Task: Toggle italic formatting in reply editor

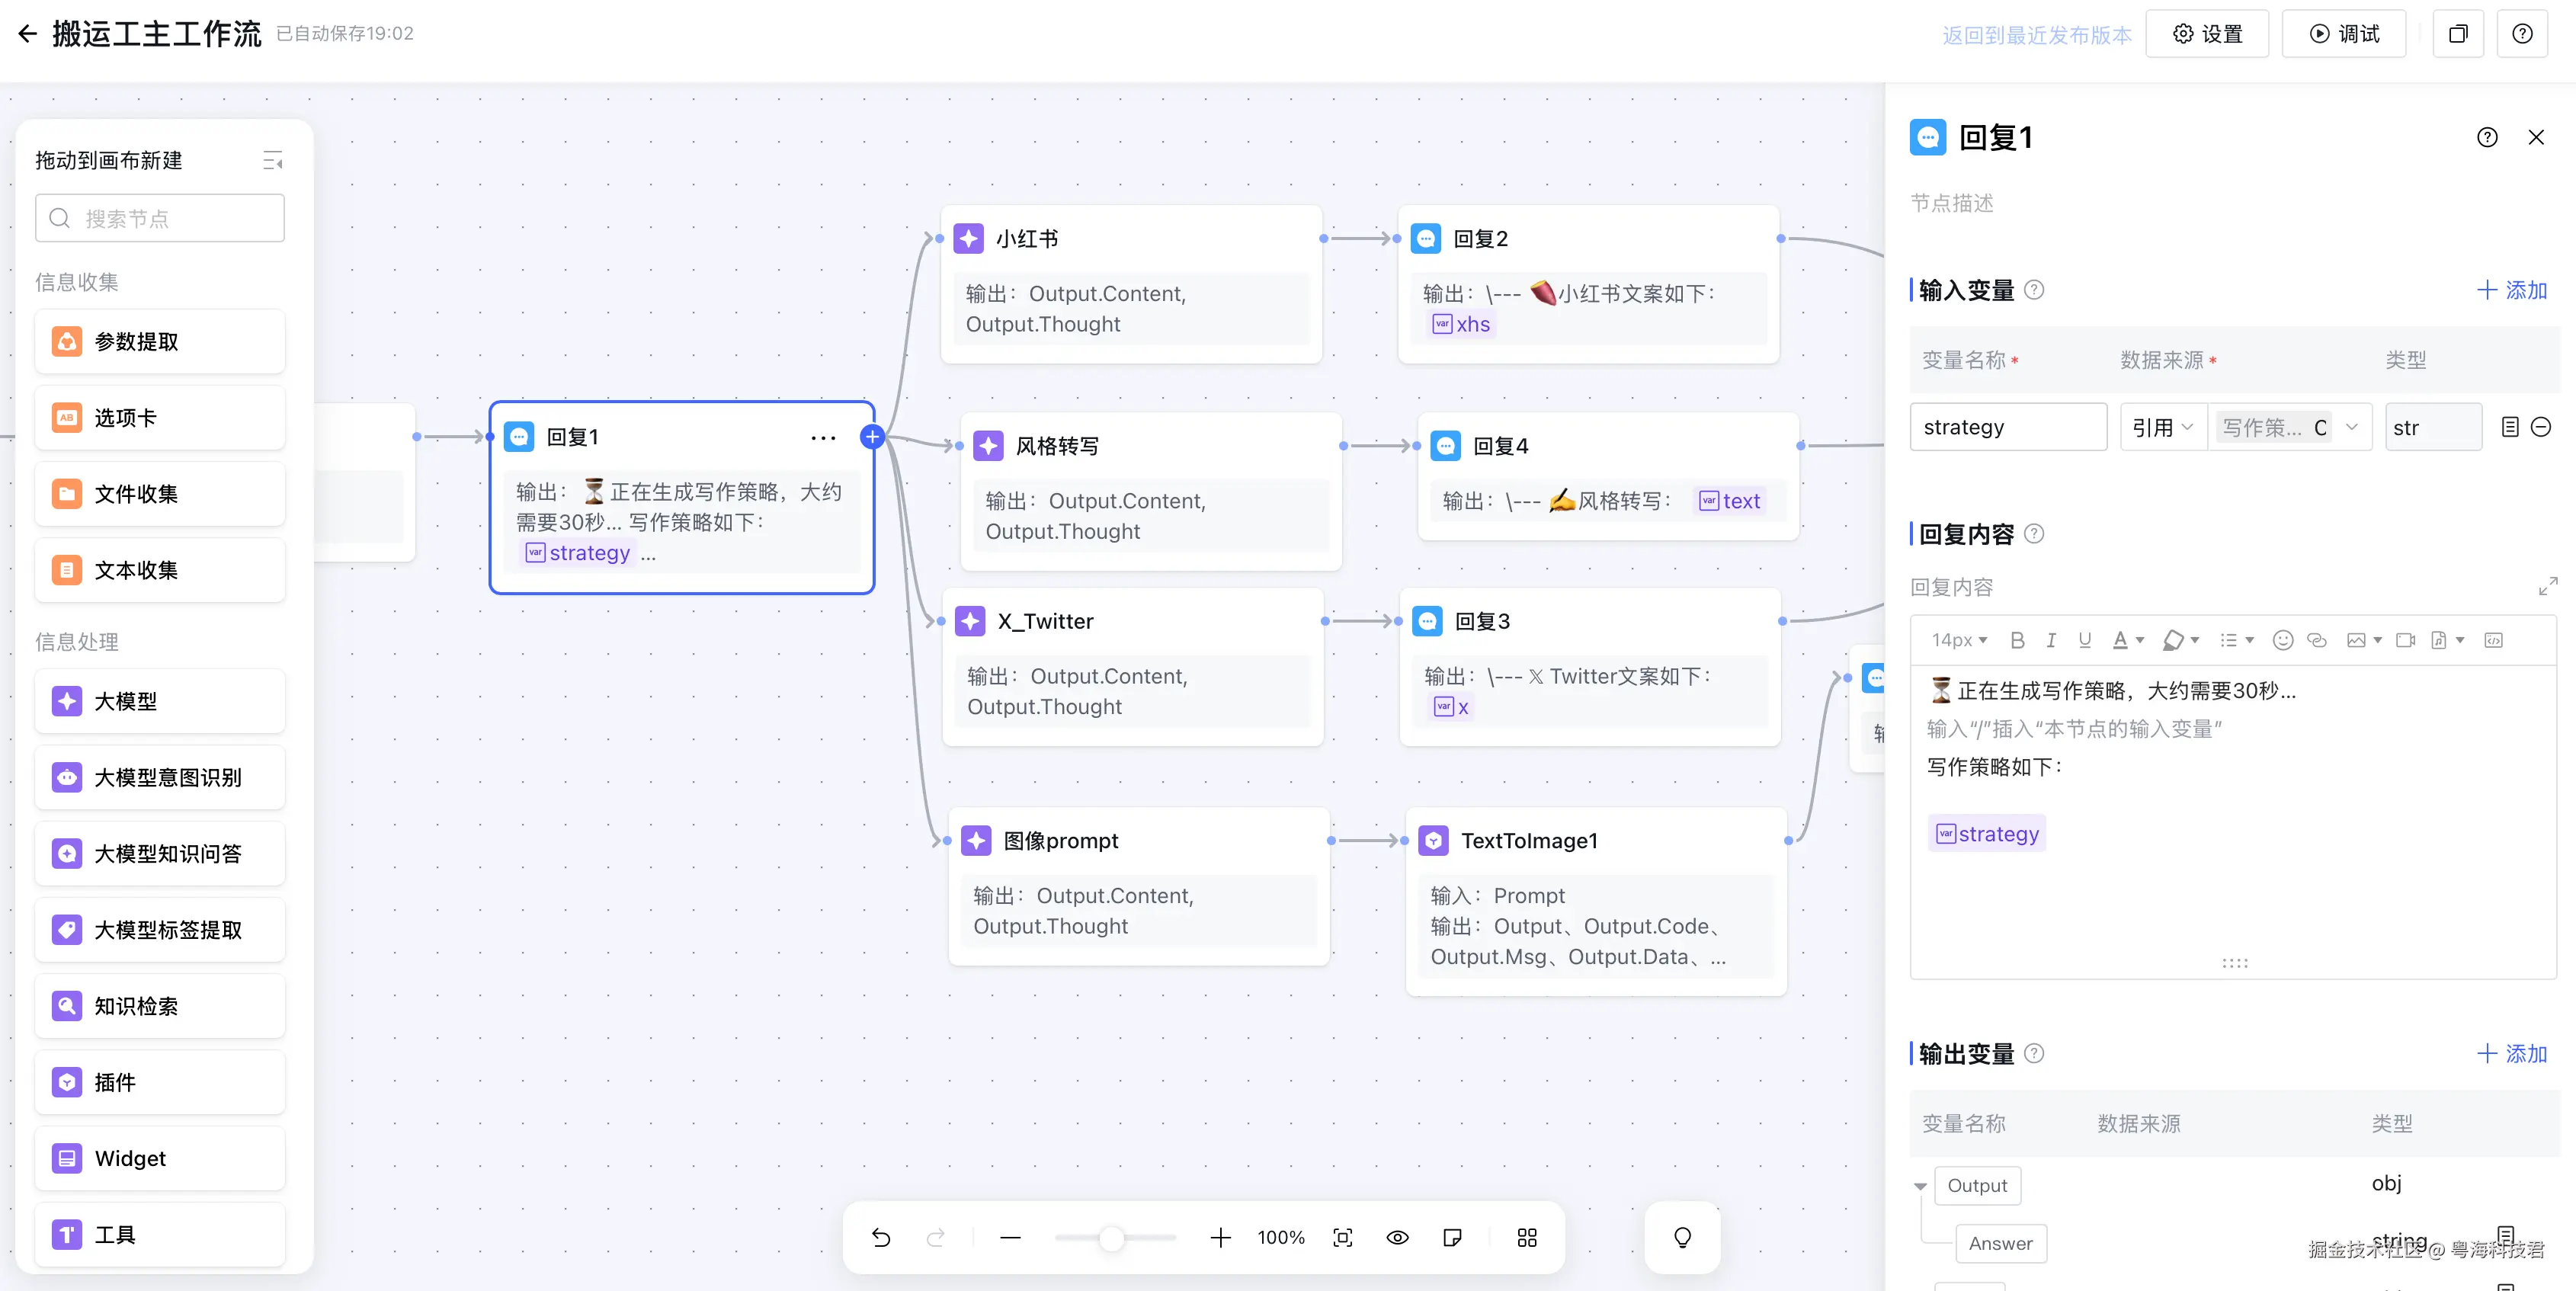Action: point(2051,641)
